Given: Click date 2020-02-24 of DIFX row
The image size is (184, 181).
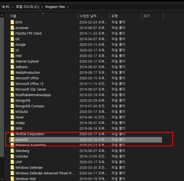Looking at the screenshot, I should [93, 22].
